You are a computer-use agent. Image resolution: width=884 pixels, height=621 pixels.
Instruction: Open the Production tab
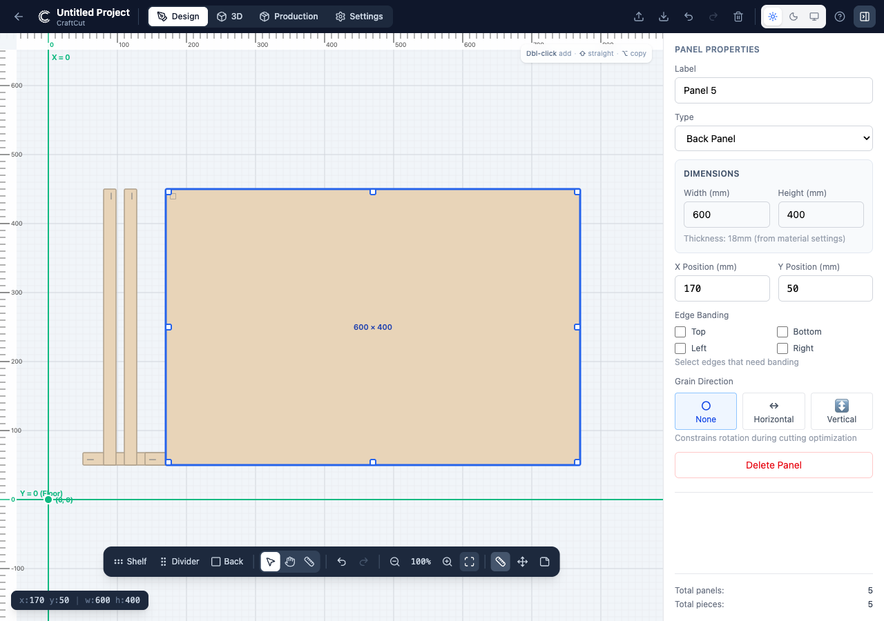pyautogui.click(x=289, y=16)
